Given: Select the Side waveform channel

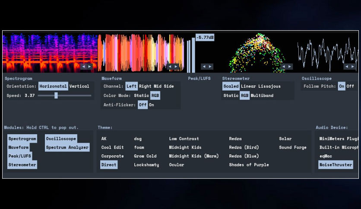Looking at the screenshot, I should coord(169,86).
